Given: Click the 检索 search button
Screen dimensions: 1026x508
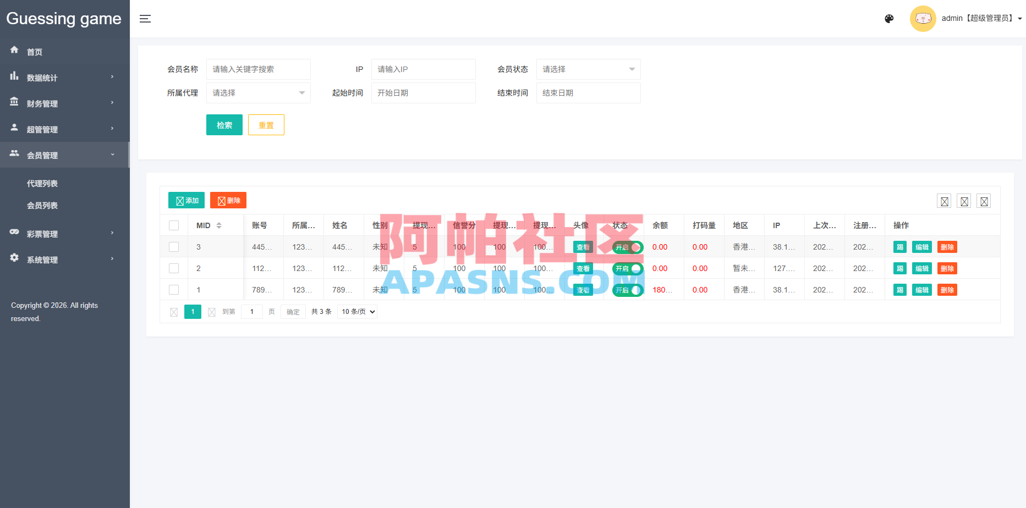Looking at the screenshot, I should (224, 125).
